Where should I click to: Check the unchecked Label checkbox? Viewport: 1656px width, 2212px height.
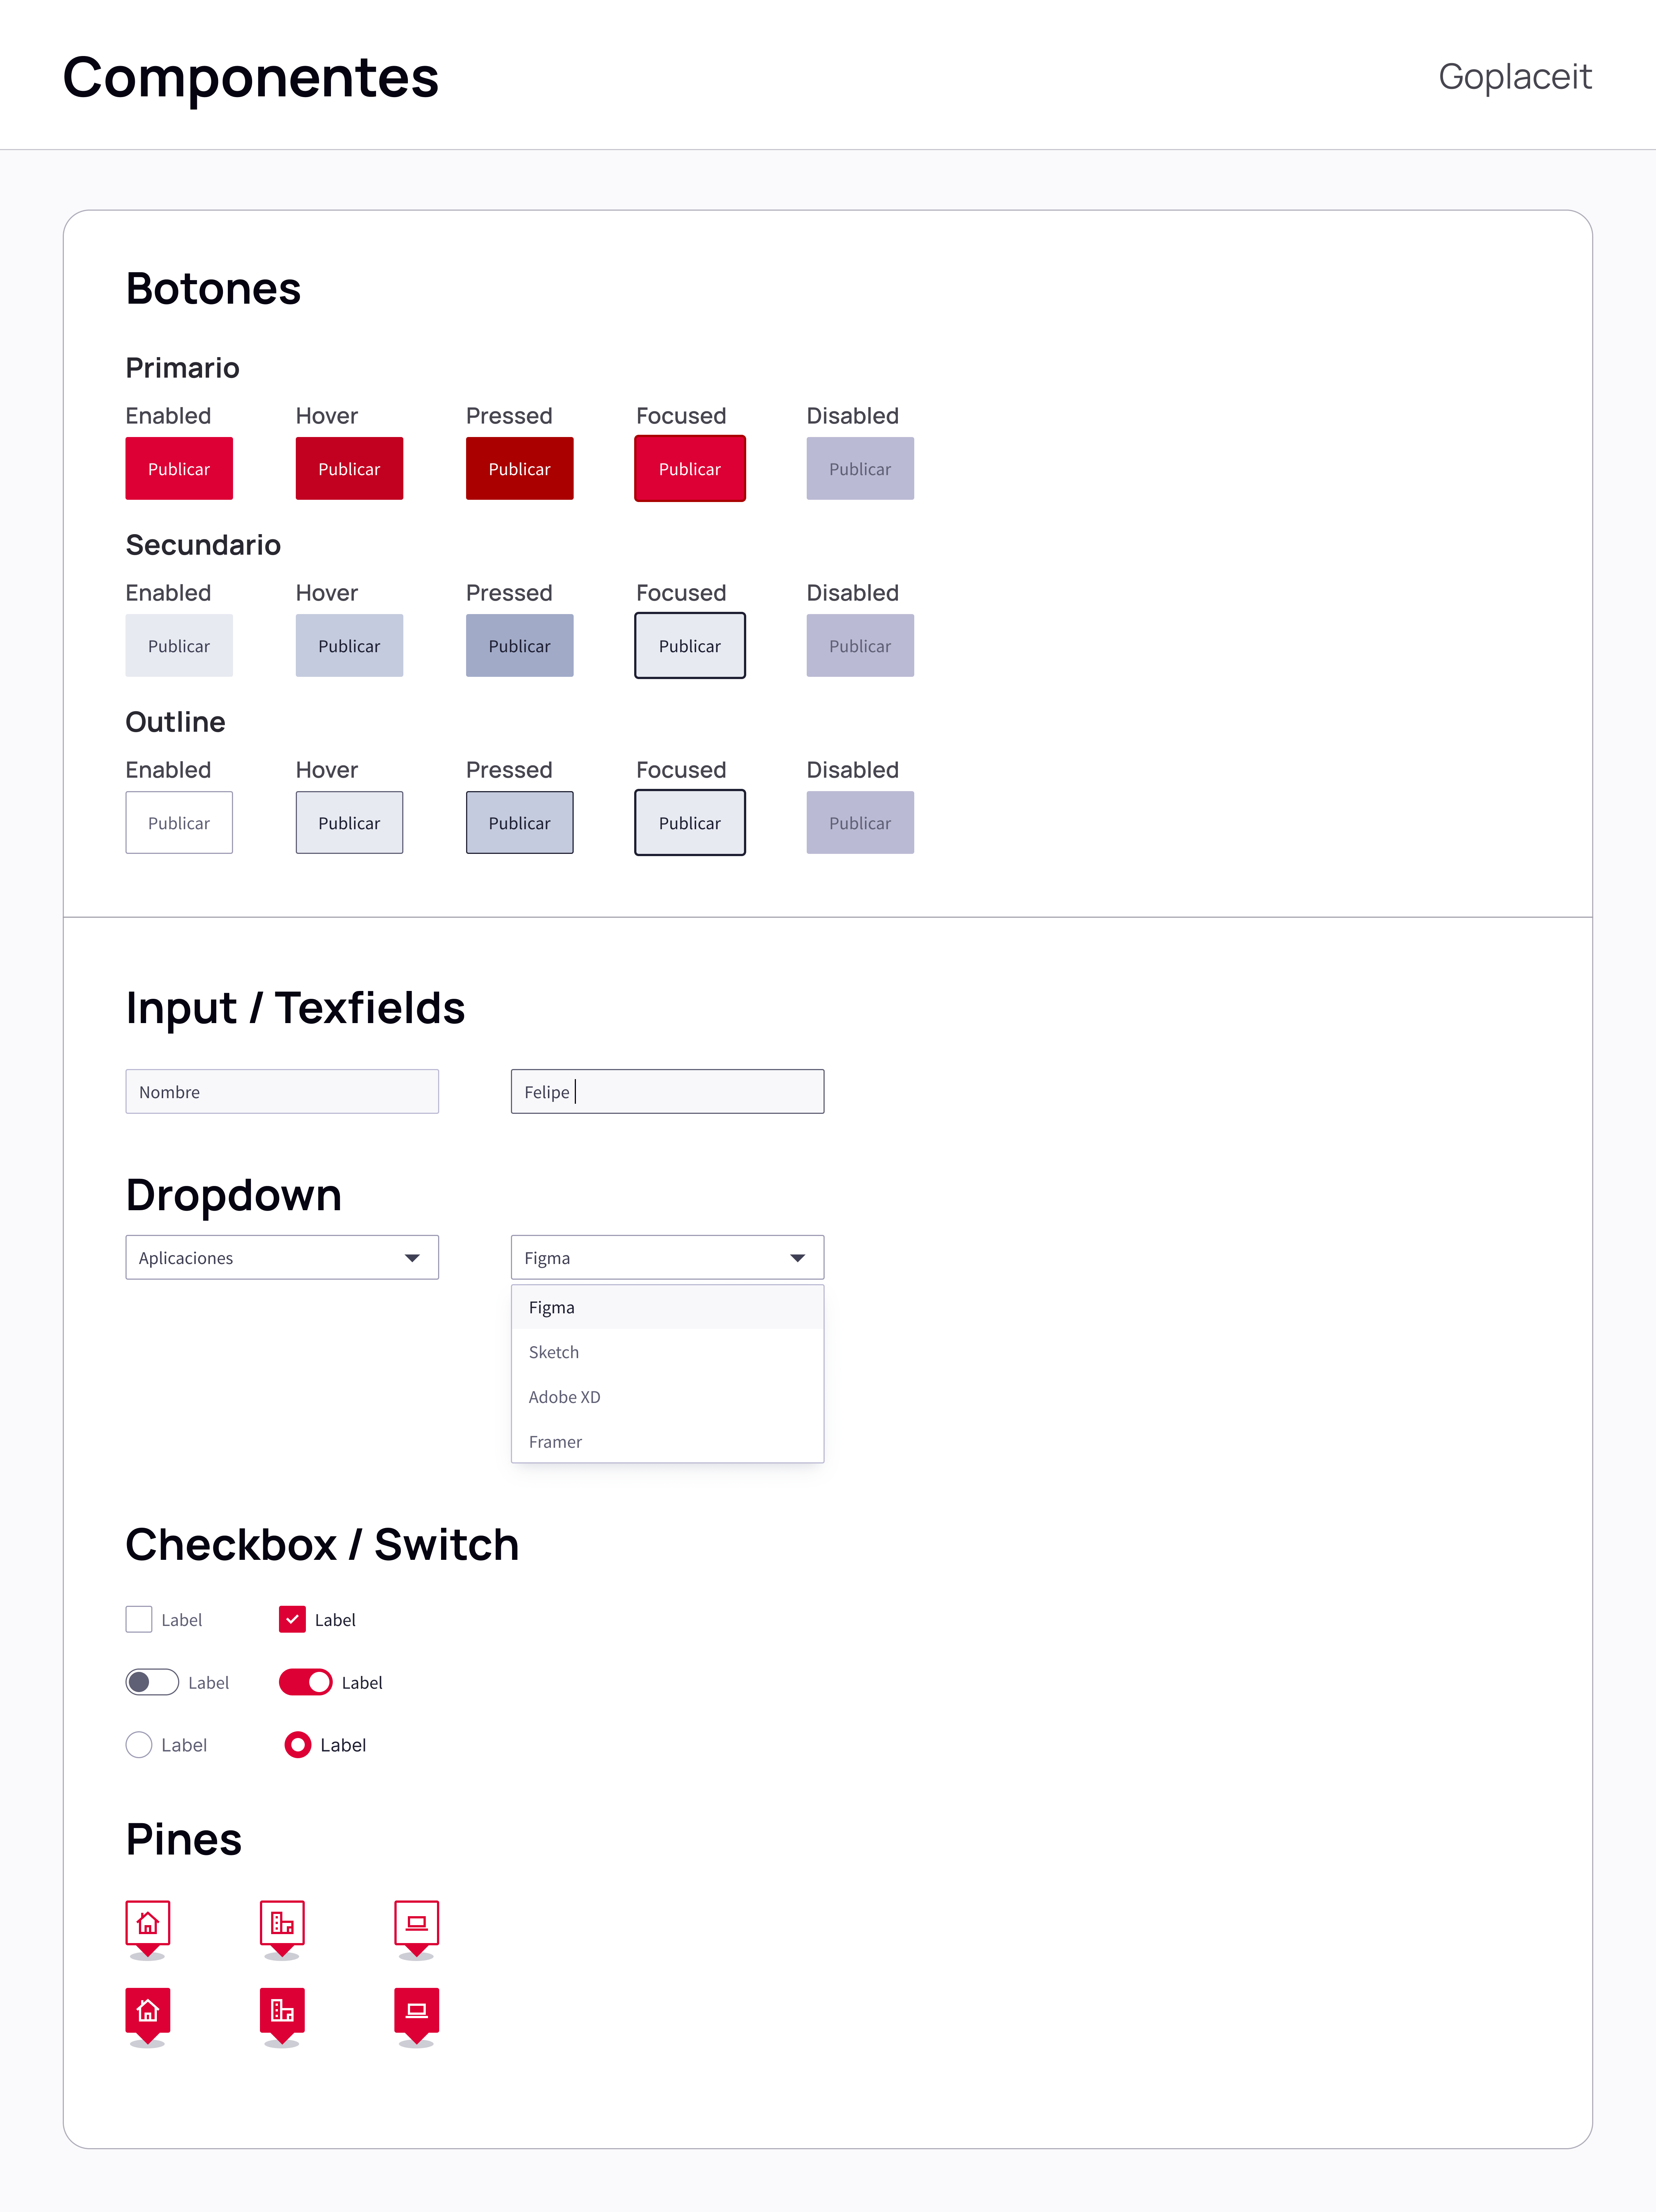[139, 1619]
